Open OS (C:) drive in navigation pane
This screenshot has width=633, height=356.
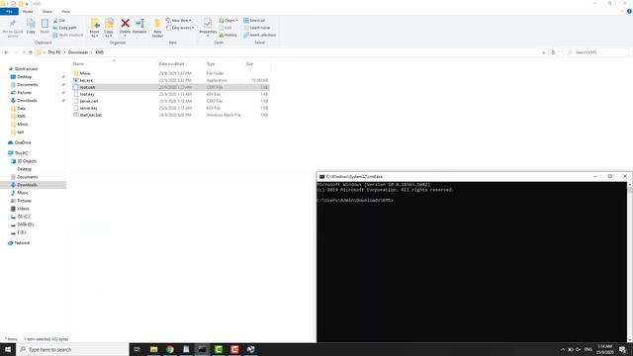coord(24,217)
